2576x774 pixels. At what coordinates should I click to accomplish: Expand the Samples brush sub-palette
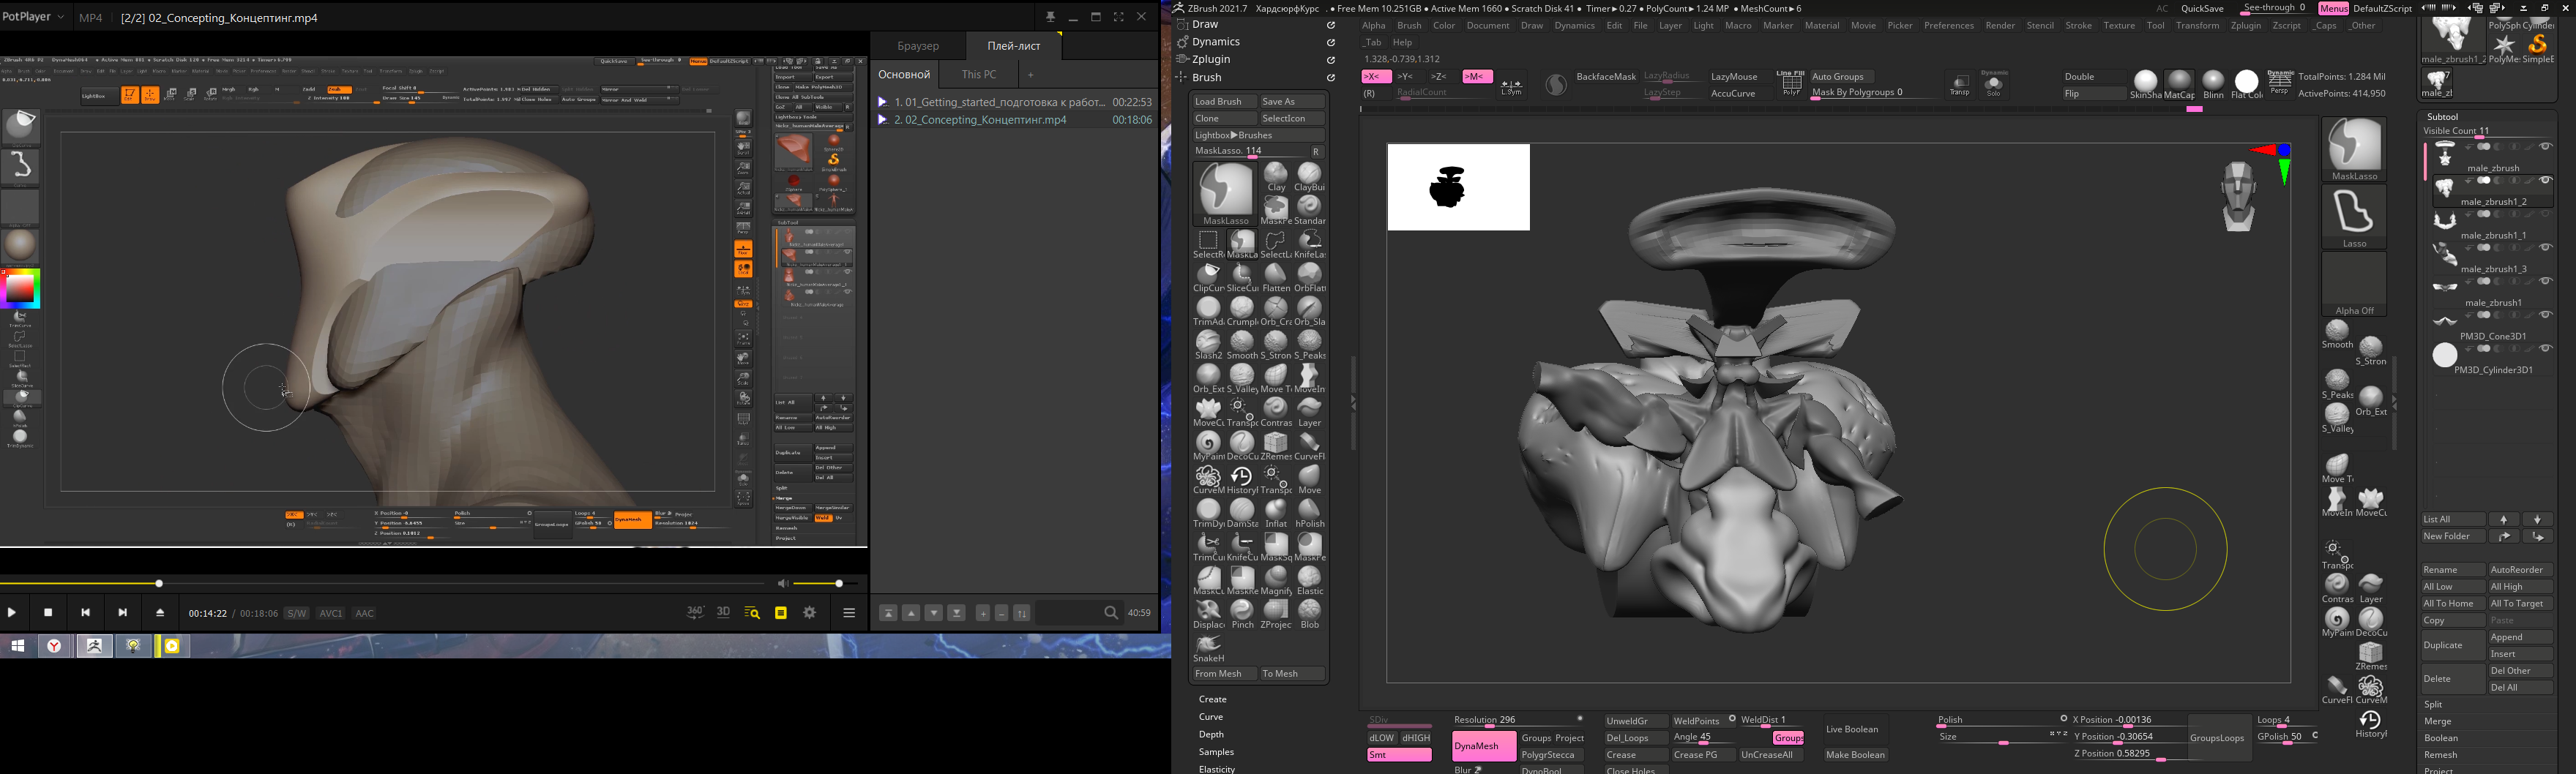click(1216, 752)
